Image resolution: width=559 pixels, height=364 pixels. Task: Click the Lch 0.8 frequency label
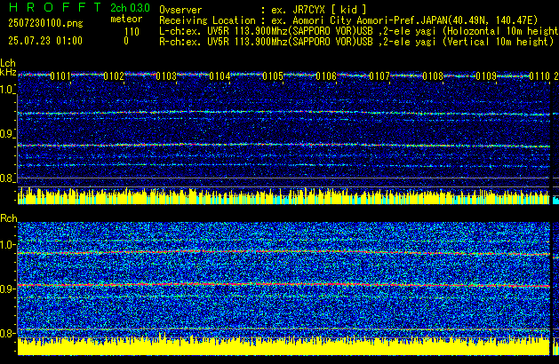(x=7, y=178)
